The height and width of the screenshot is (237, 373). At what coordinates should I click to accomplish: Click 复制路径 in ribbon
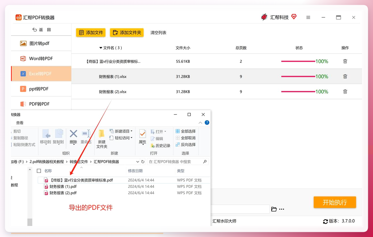(21, 138)
